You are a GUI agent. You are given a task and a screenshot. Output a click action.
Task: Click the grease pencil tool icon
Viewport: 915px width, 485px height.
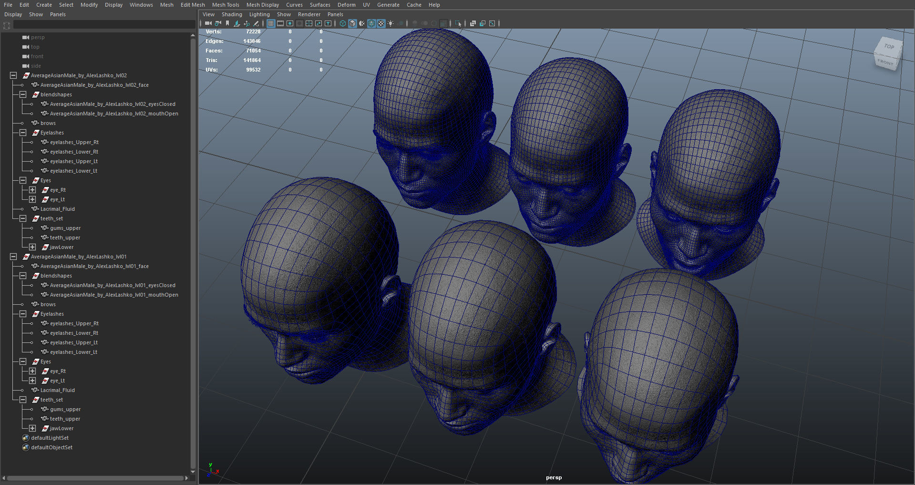point(256,23)
